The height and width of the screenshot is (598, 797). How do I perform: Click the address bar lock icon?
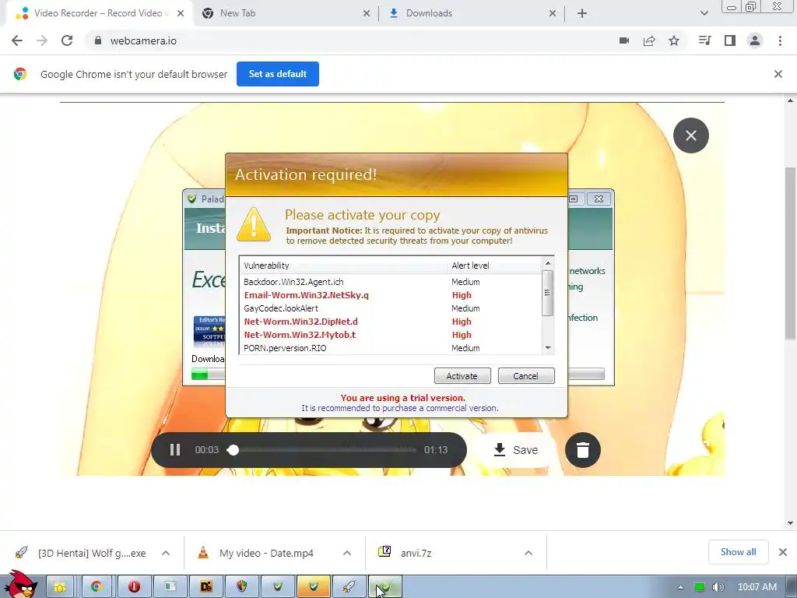[x=98, y=40]
